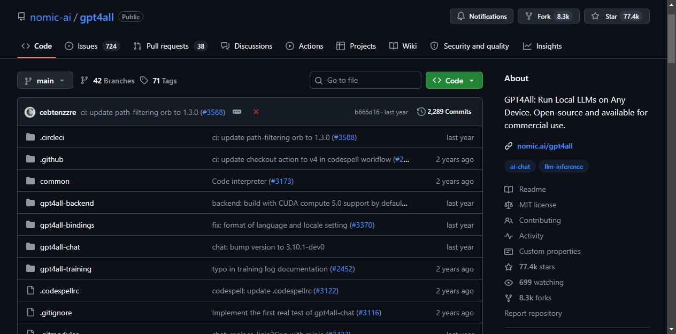This screenshot has width=676, height=334.
Task: Open pull request #3116 link
Action: pos(369,313)
